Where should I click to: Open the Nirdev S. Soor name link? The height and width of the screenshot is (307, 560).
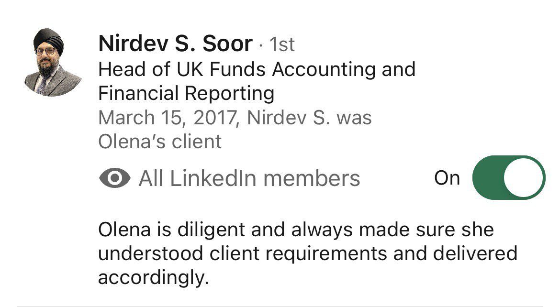coord(175,44)
